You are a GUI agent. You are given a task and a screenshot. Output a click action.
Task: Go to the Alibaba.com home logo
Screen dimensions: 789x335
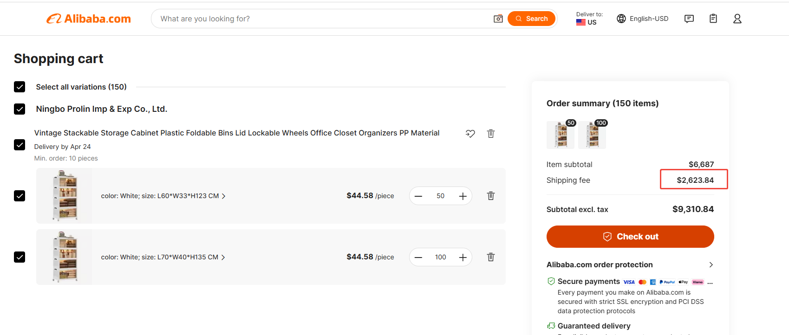[89, 19]
